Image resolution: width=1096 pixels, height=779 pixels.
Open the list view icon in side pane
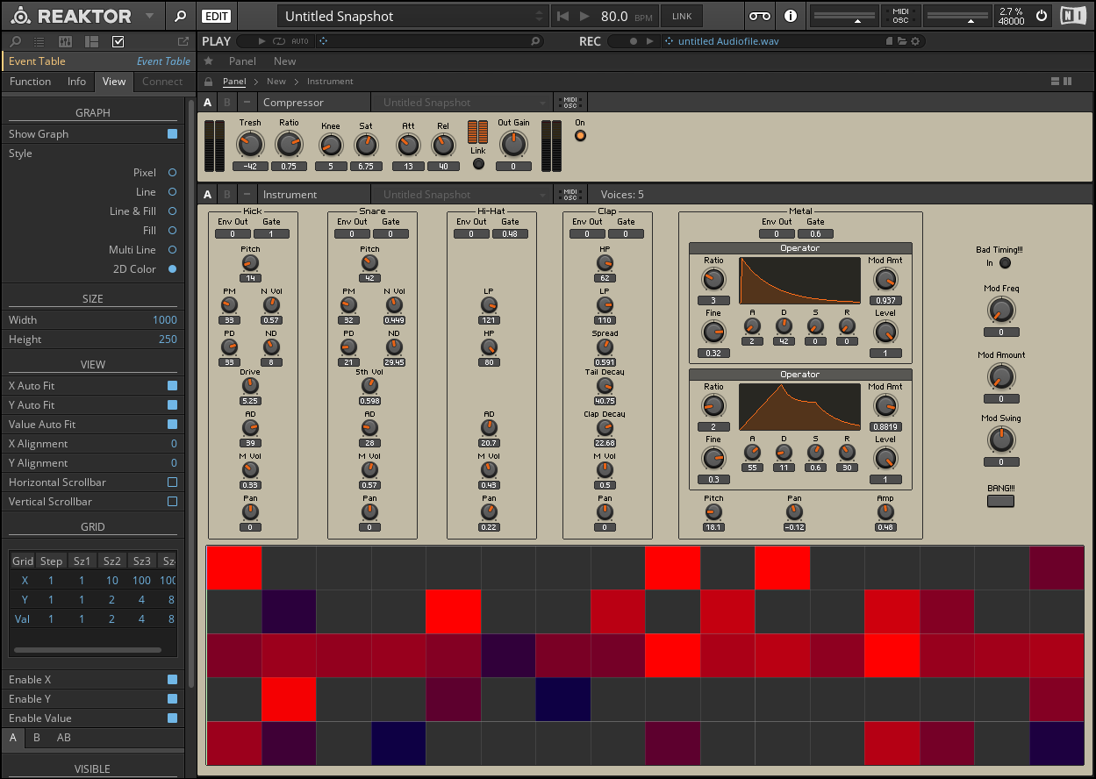39,41
